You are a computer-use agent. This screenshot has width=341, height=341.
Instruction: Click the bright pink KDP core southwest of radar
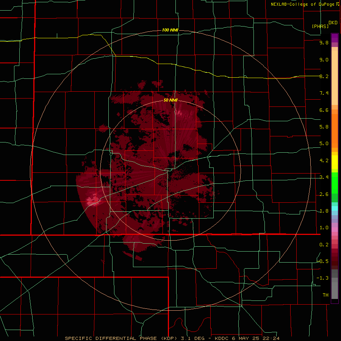(93, 200)
